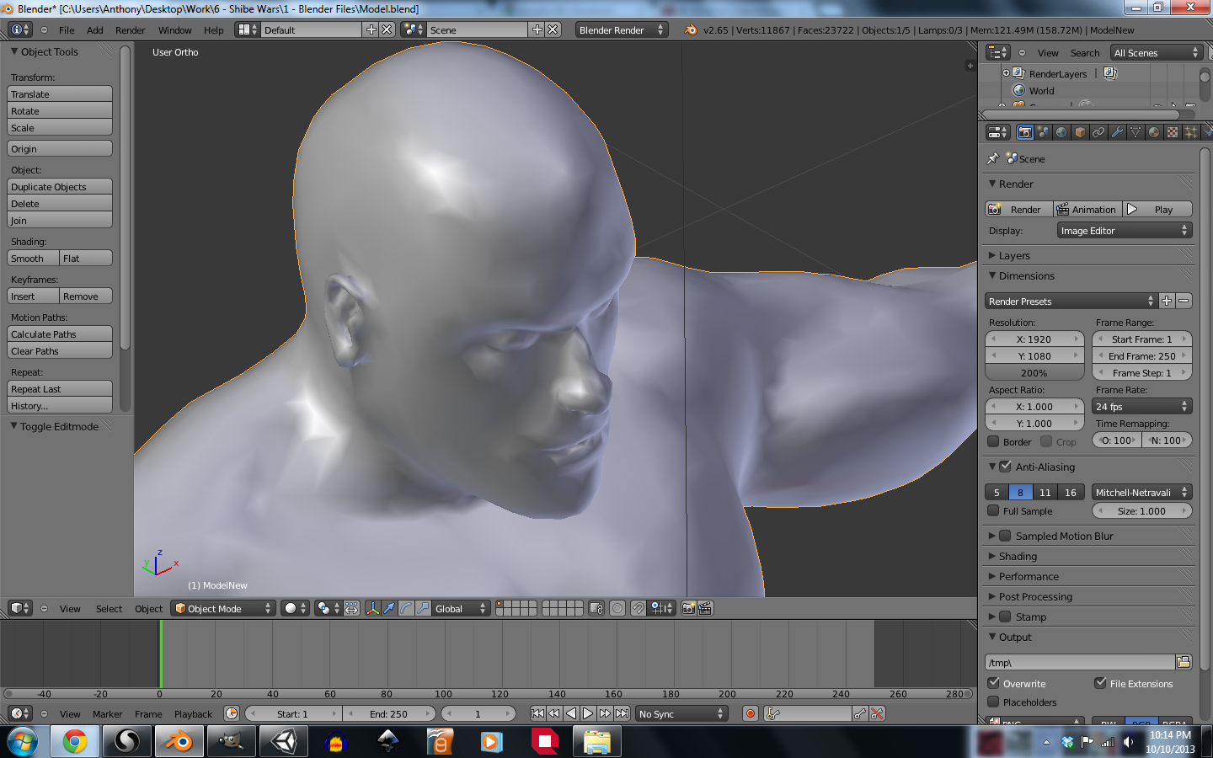Open the File menu
The image size is (1213, 758).
(67, 30)
